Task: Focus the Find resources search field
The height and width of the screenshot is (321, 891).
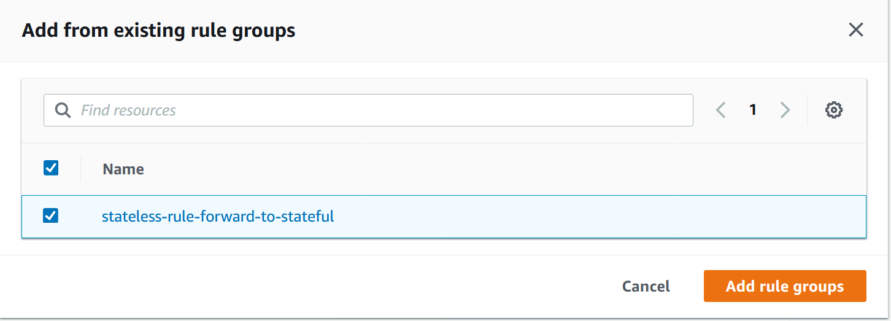Action: pyautogui.click(x=368, y=110)
